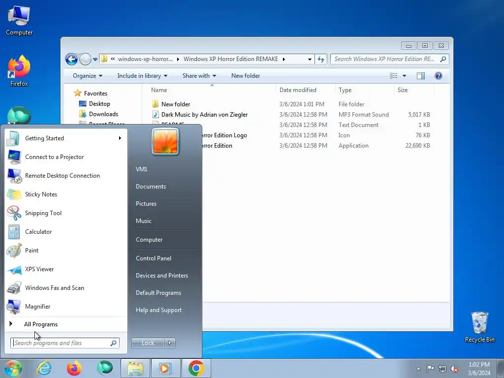Click the Action Center flag icon

coord(430,369)
